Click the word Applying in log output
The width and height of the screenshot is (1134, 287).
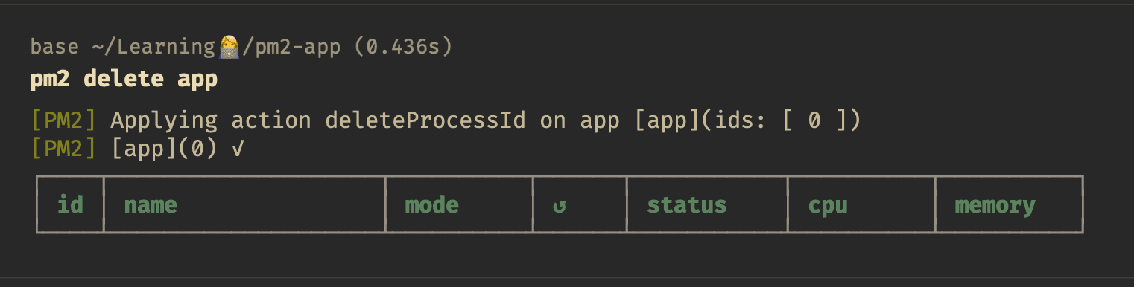point(164,120)
